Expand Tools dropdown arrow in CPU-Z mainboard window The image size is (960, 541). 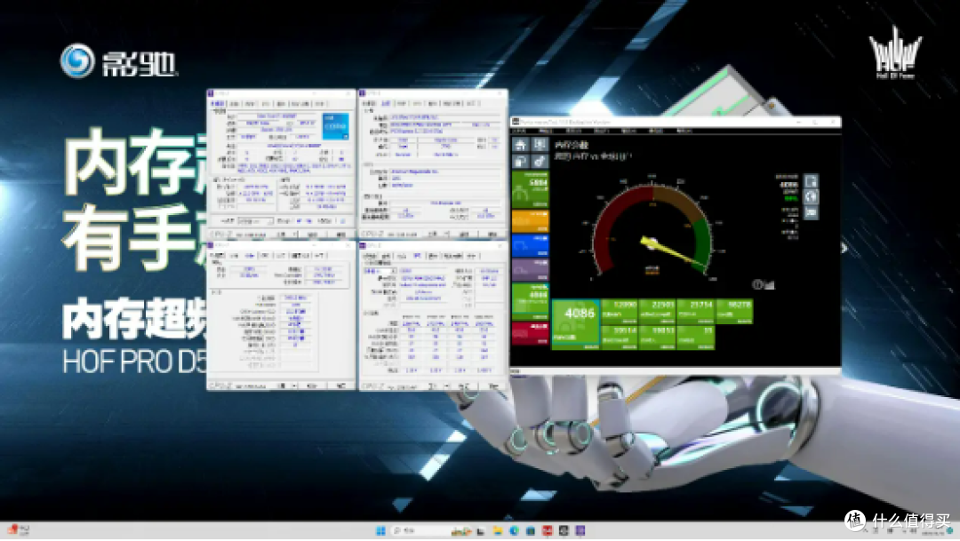click(447, 235)
